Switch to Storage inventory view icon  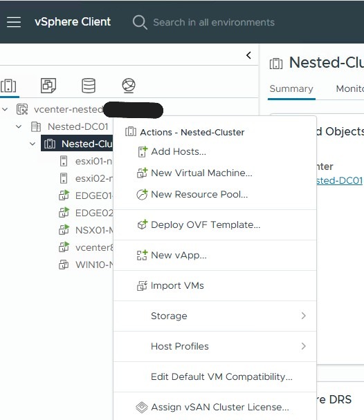(89, 86)
